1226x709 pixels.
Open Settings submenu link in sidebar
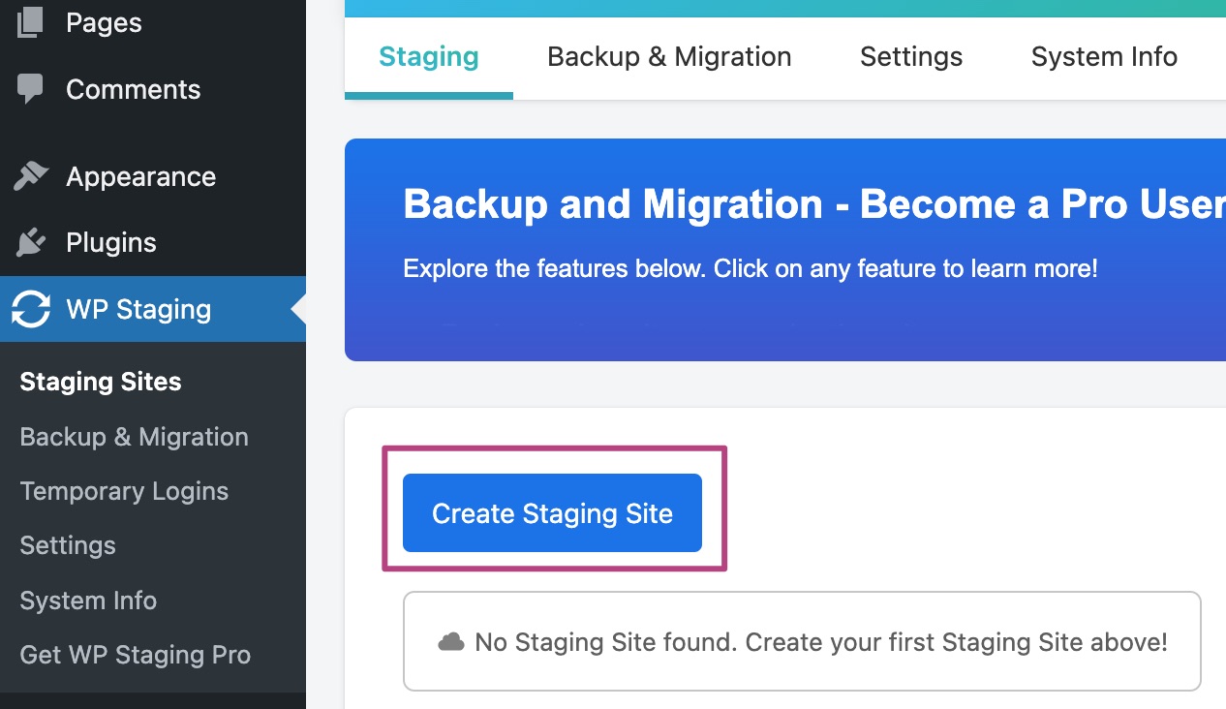[68, 545]
